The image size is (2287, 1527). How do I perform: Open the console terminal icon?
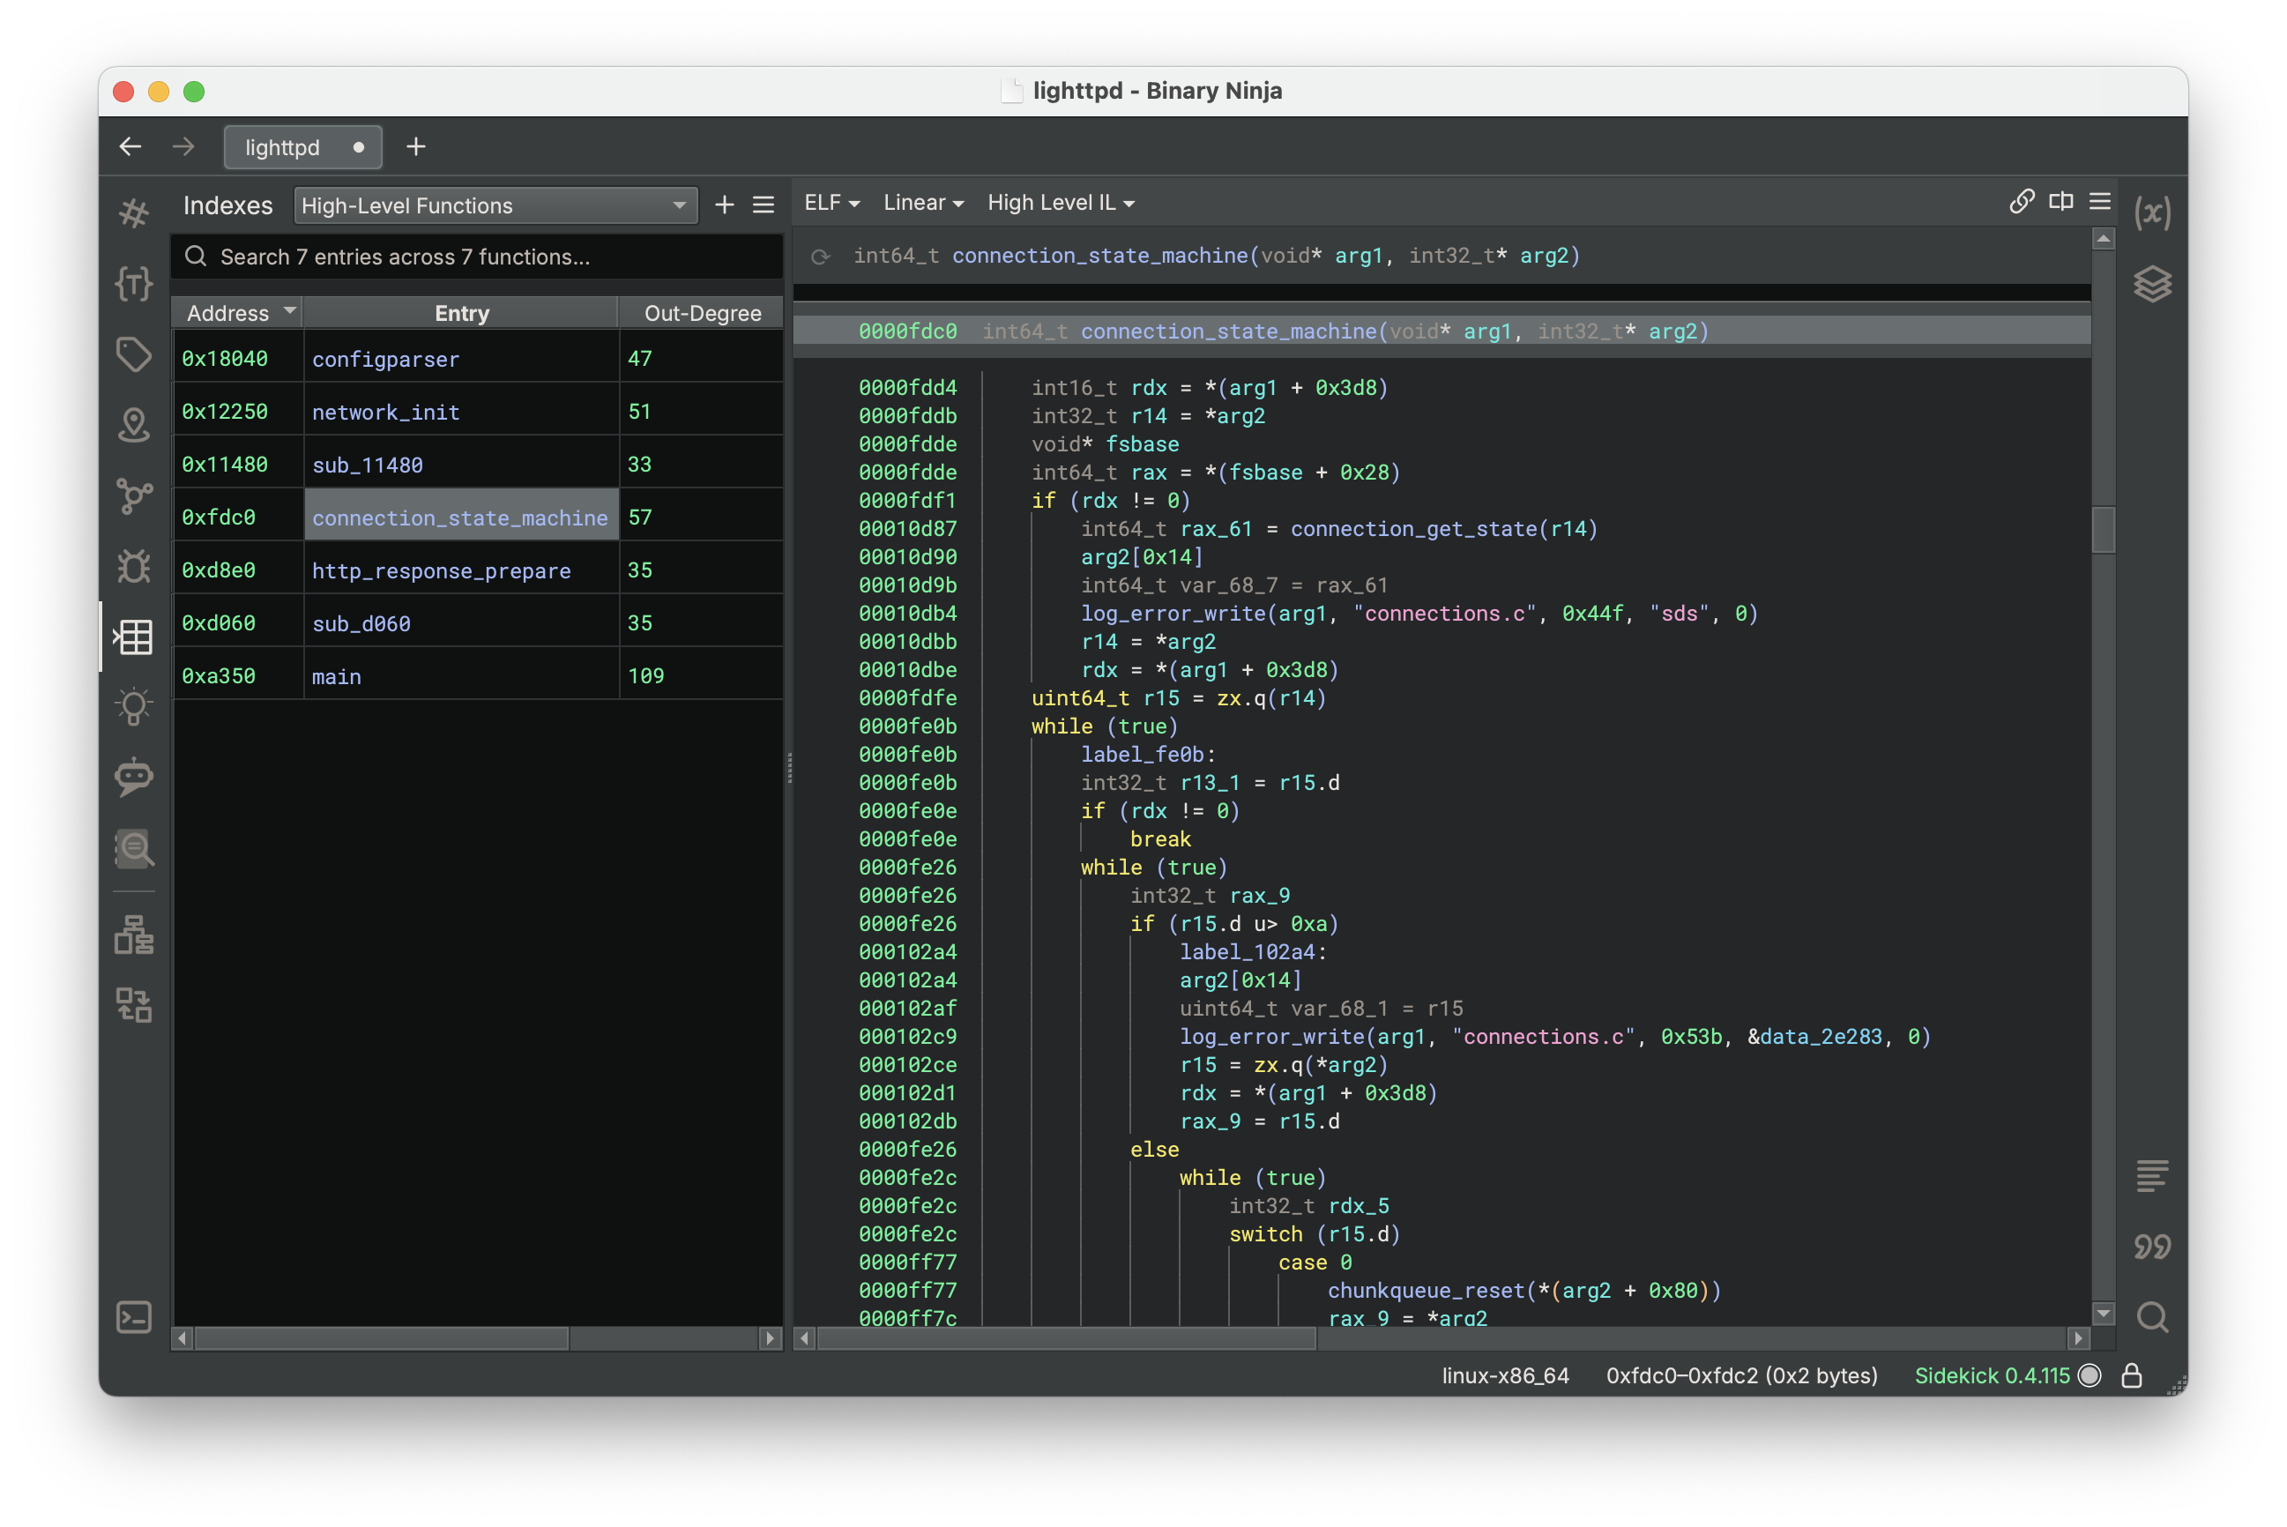click(133, 1316)
